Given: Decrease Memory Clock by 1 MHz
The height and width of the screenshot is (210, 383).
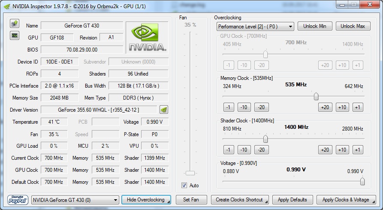Looking at the screenshot, I should [x=228, y=107].
